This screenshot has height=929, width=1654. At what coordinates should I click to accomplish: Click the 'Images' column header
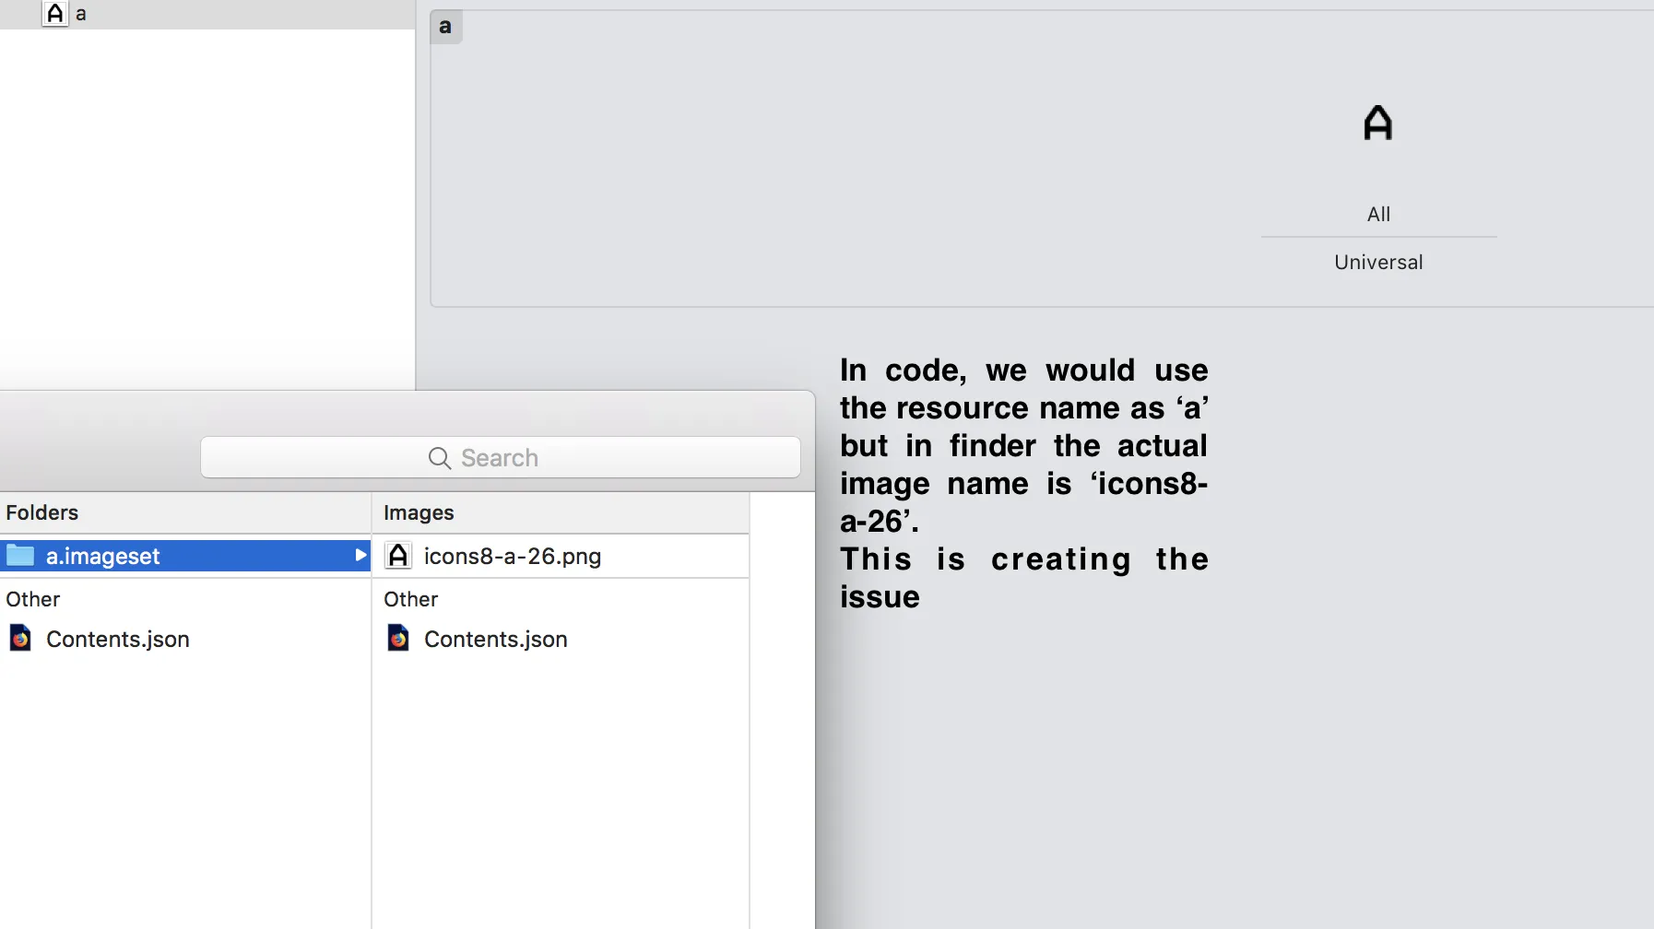[x=419, y=512]
